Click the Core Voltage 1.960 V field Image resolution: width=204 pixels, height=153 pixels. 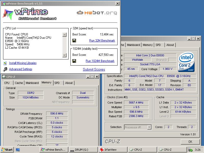tap(168, 69)
